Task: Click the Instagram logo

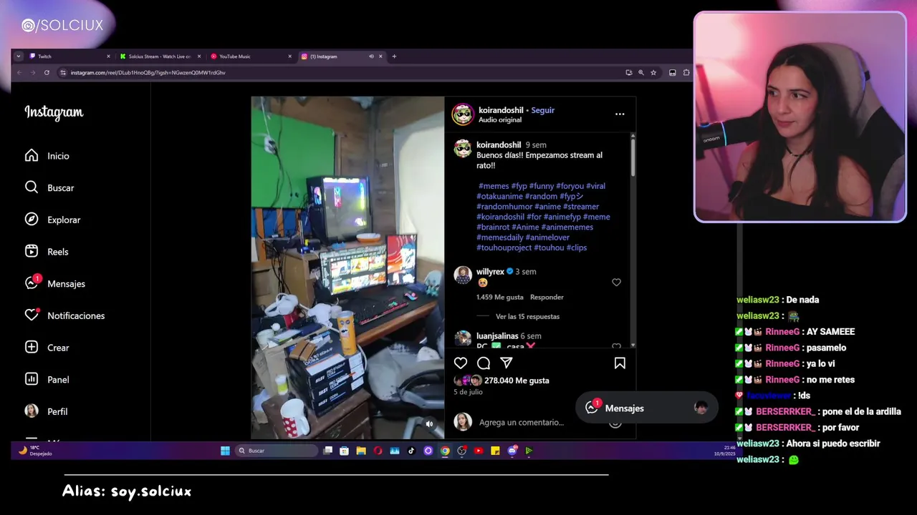Action: [54, 112]
